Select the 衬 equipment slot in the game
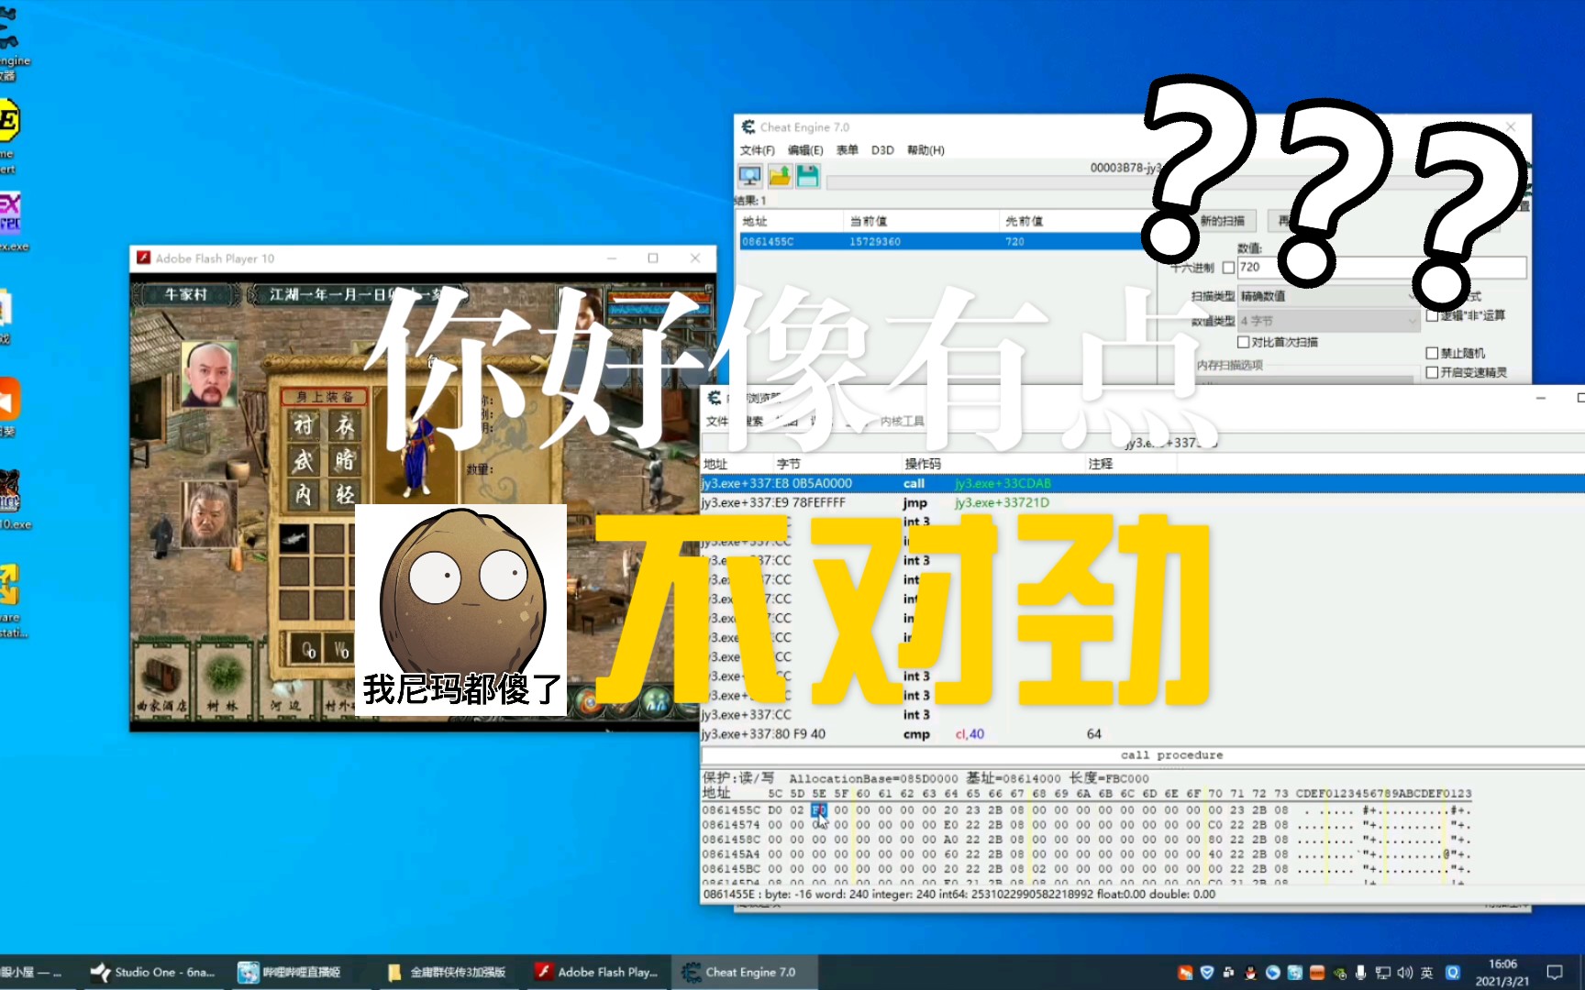 [x=304, y=424]
